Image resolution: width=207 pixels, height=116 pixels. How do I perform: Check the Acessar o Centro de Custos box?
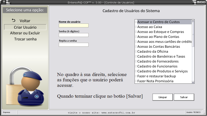pos(136,22)
